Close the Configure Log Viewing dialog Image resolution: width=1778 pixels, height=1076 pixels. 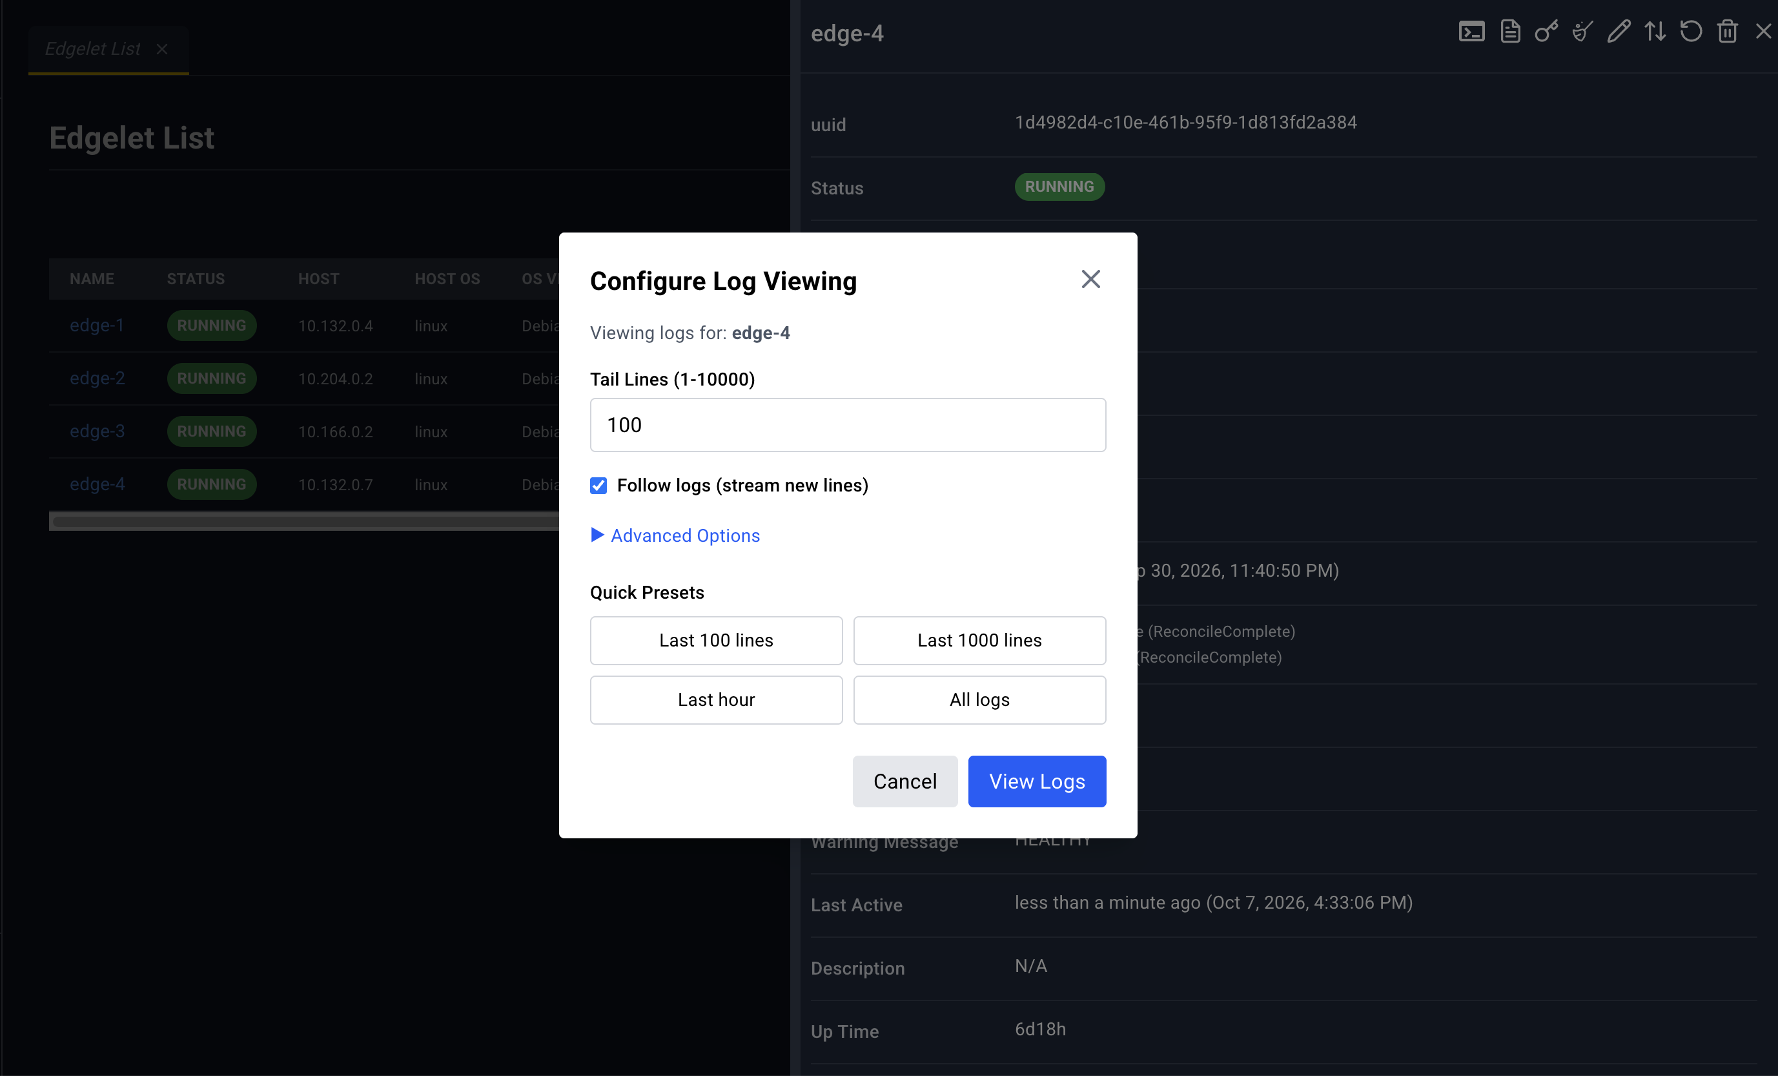coord(1090,279)
